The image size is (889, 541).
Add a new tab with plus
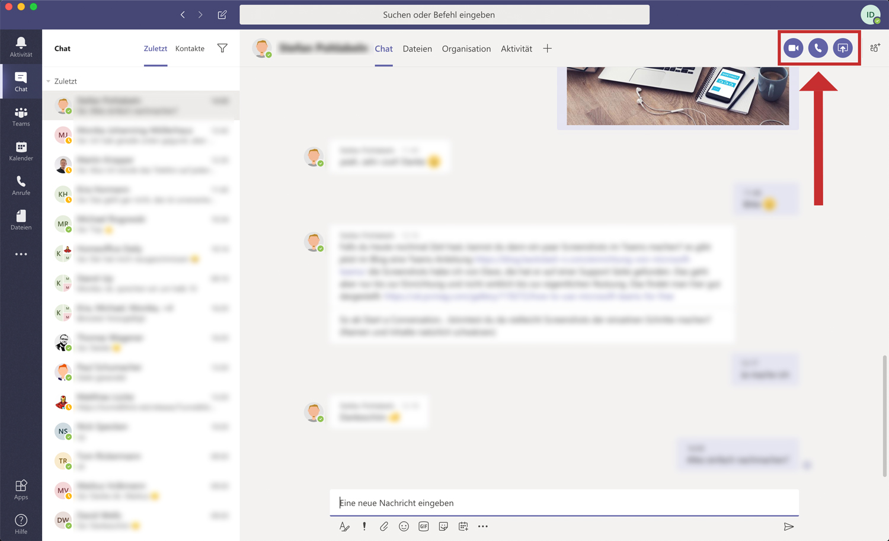[547, 49]
